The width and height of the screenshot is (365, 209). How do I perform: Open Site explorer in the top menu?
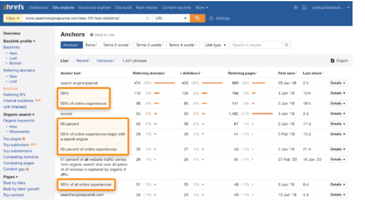63,8
